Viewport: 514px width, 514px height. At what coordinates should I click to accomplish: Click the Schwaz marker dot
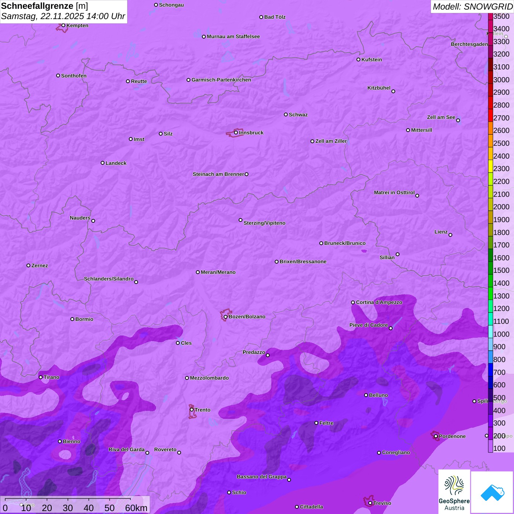[286, 115]
